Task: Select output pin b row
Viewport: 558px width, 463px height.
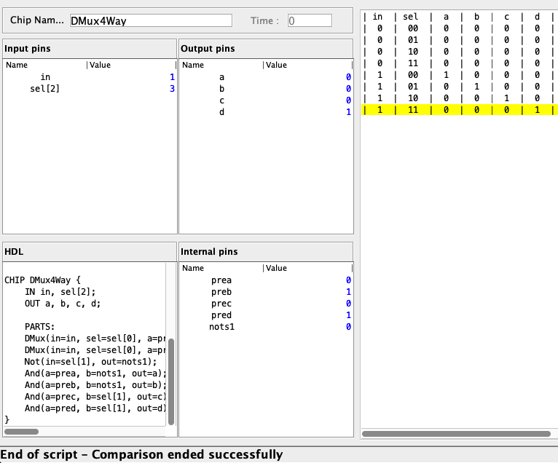Action: pyautogui.click(x=266, y=89)
